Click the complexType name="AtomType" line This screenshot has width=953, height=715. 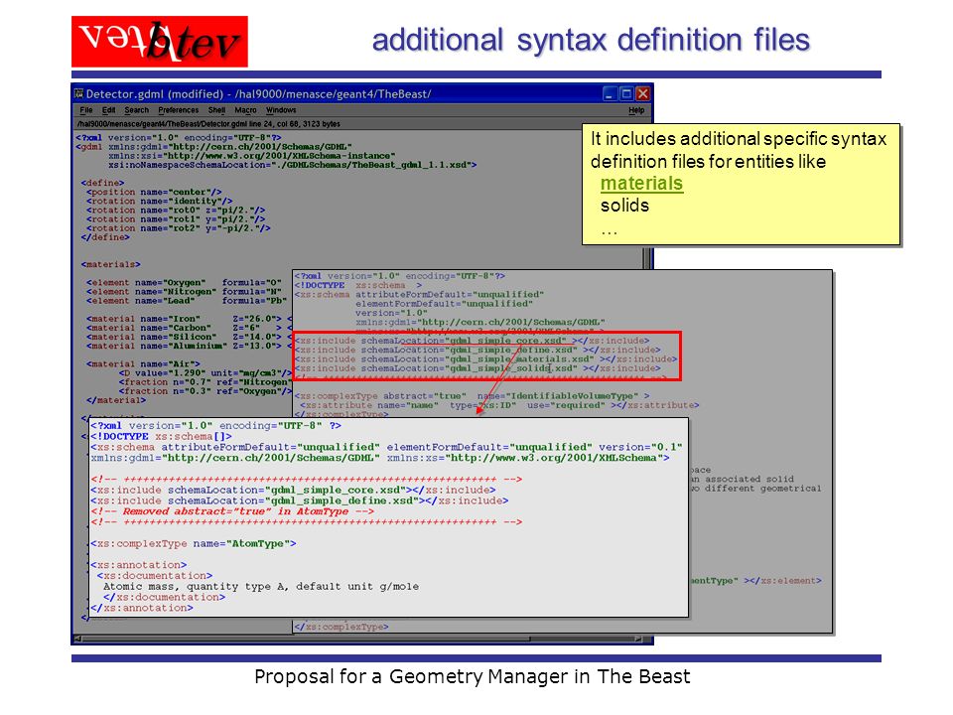pos(194,543)
